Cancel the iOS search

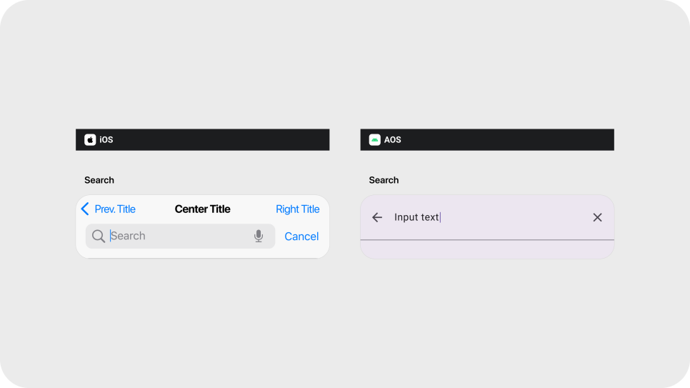point(301,237)
